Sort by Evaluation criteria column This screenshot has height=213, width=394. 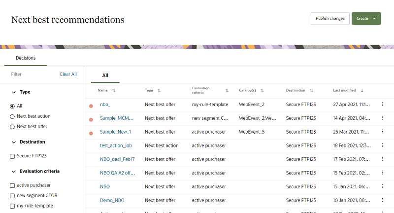(x=227, y=91)
